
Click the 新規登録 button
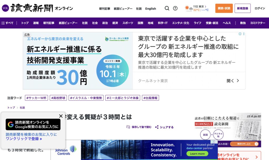click(242, 8)
